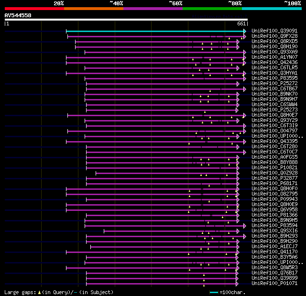This screenshot has width=306, height=296.
Task: Click the yellow gap marker under C6TB67 bar
Action: coord(210,91)
